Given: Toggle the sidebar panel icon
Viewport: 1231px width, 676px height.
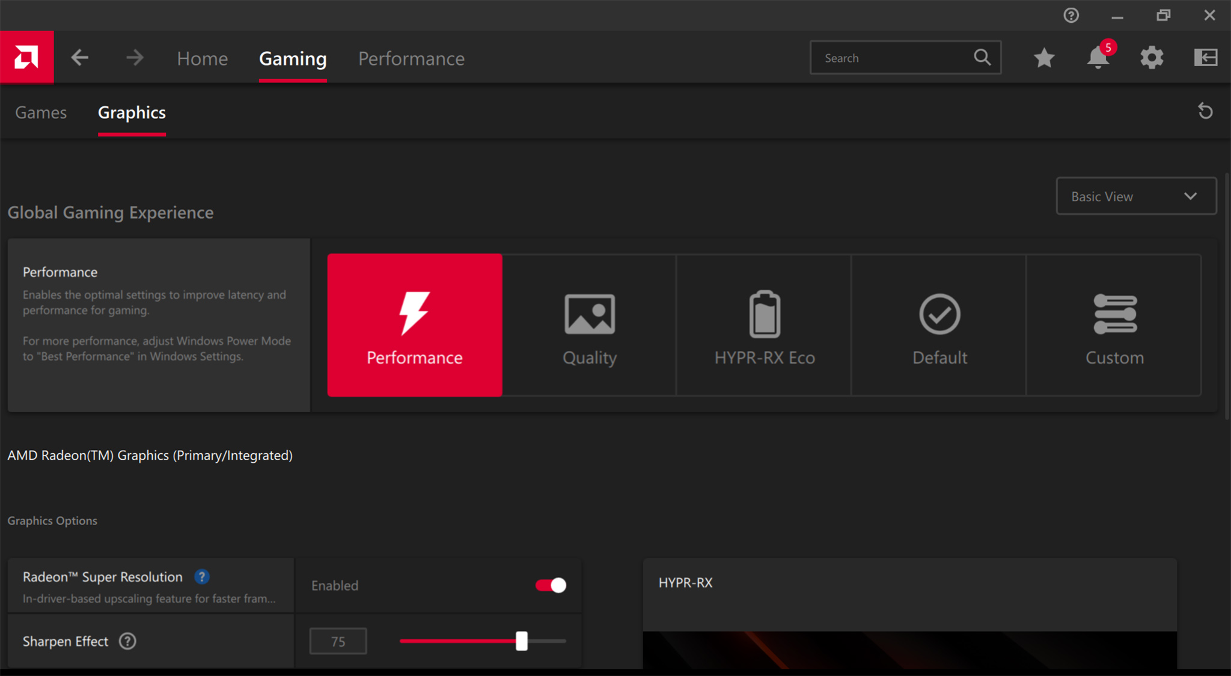Looking at the screenshot, I should pos(1205,58).
